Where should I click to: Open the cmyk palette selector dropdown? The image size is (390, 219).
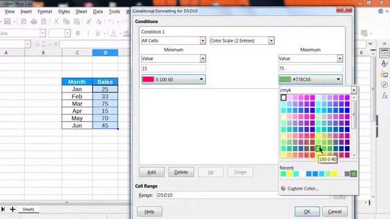[353, 90]
